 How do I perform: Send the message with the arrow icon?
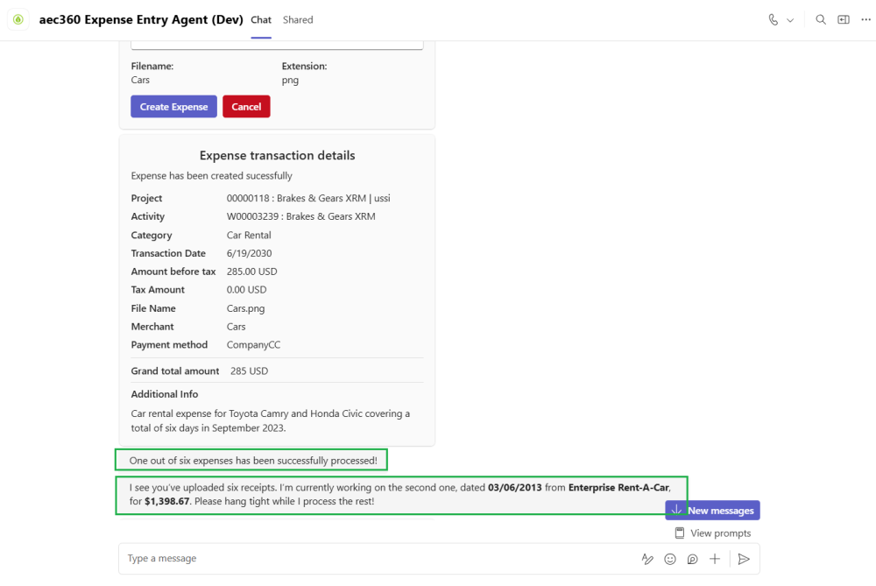click(x=744, y=559)
